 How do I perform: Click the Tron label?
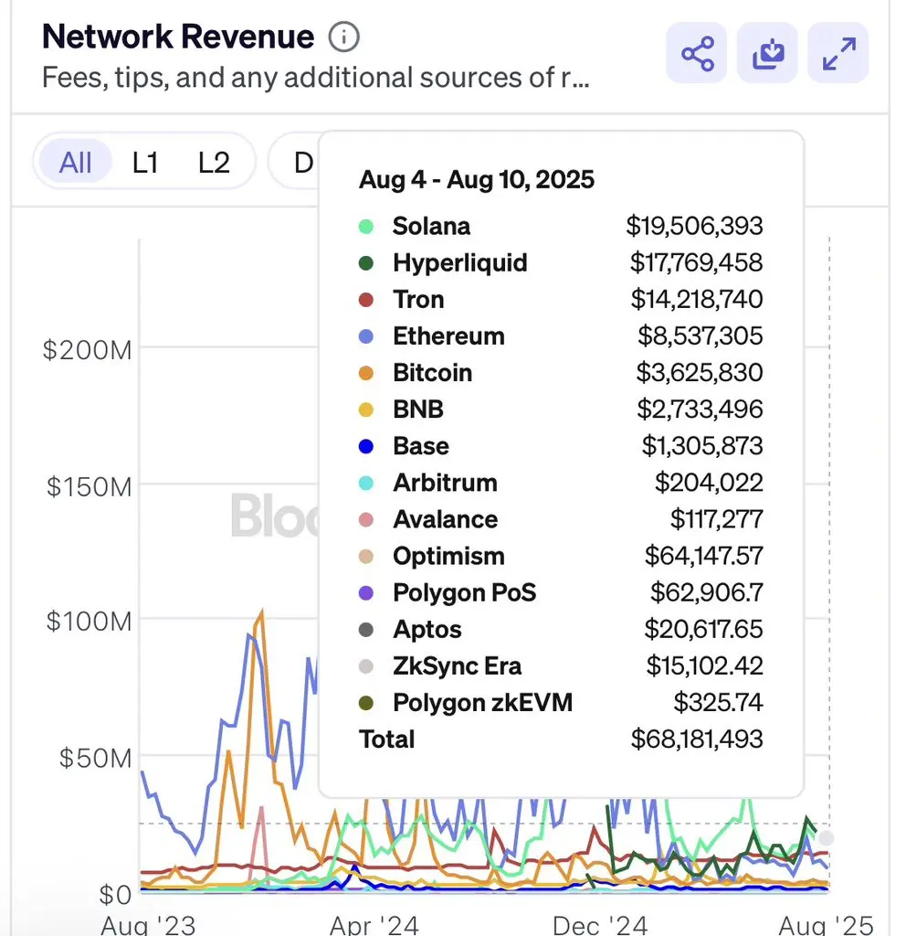(x=418, y=300)
